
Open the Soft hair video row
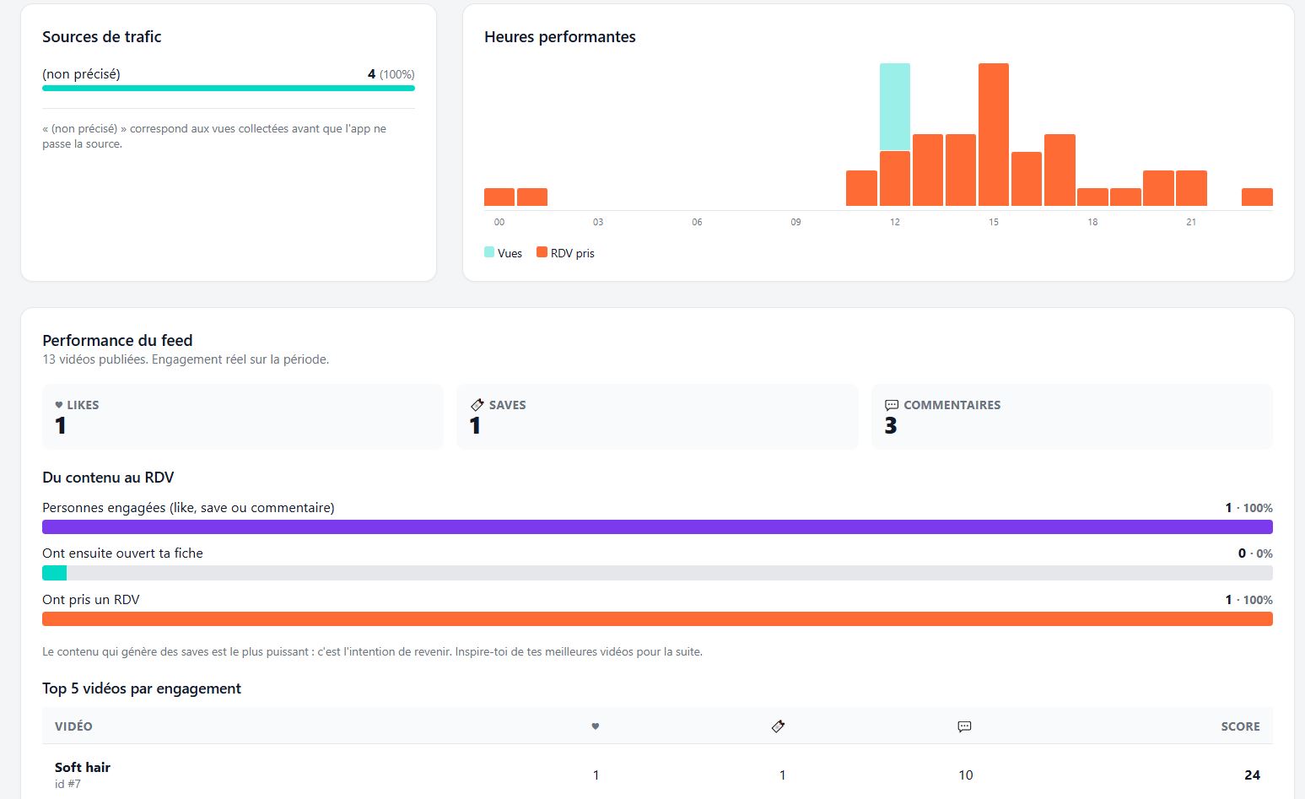657,775
